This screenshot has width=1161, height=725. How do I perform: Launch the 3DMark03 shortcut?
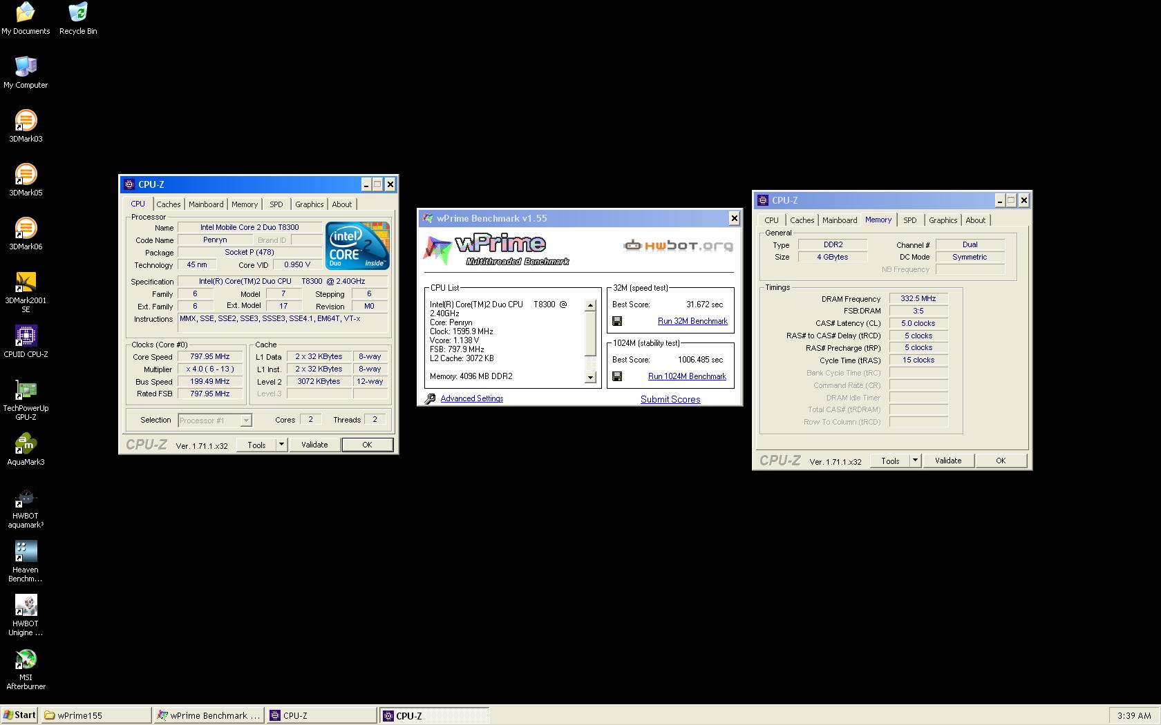pyautogui.click(x=26, y=126)
